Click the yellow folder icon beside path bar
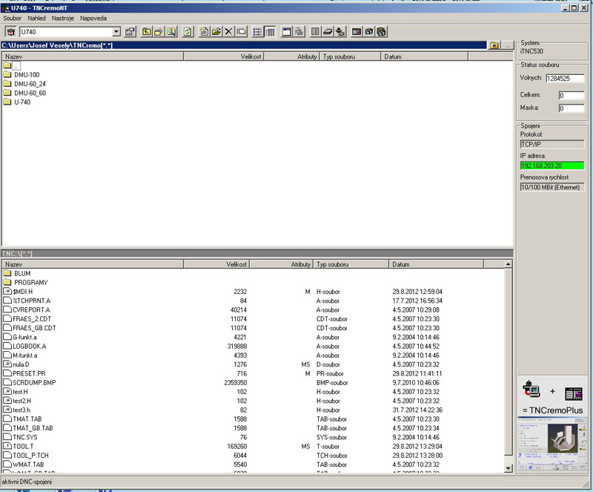The width and height of the screenshot is (593, 492). [494, 46]
